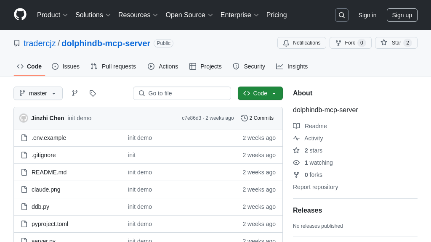The width and height of the screenshot is (431, 242).
Task: Open the Pull requests tab
Action: point(113,66)
